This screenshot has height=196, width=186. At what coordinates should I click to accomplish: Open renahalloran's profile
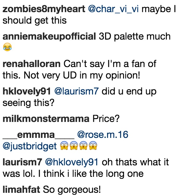[32, 64]
